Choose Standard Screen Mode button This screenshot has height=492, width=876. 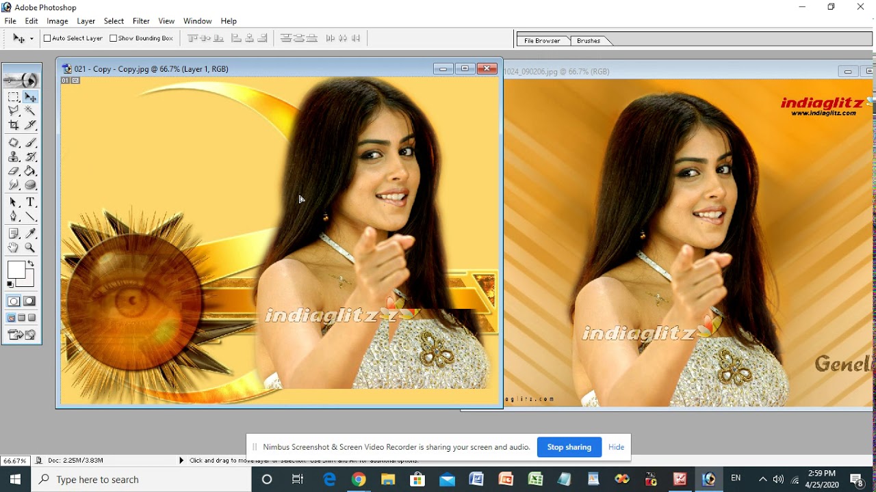click(11, 318)
